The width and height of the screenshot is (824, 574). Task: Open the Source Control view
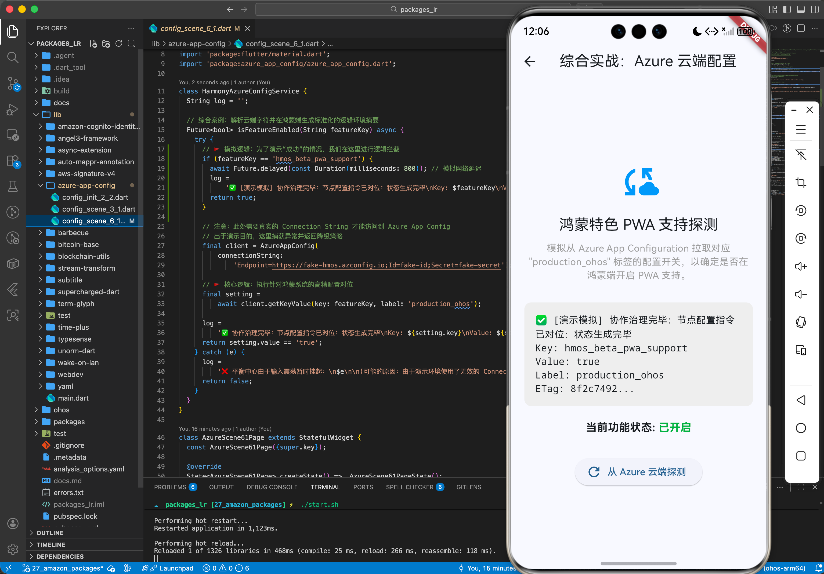pos(13,83)
